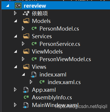Open the PersonModel.cs file

coord(59,29)
